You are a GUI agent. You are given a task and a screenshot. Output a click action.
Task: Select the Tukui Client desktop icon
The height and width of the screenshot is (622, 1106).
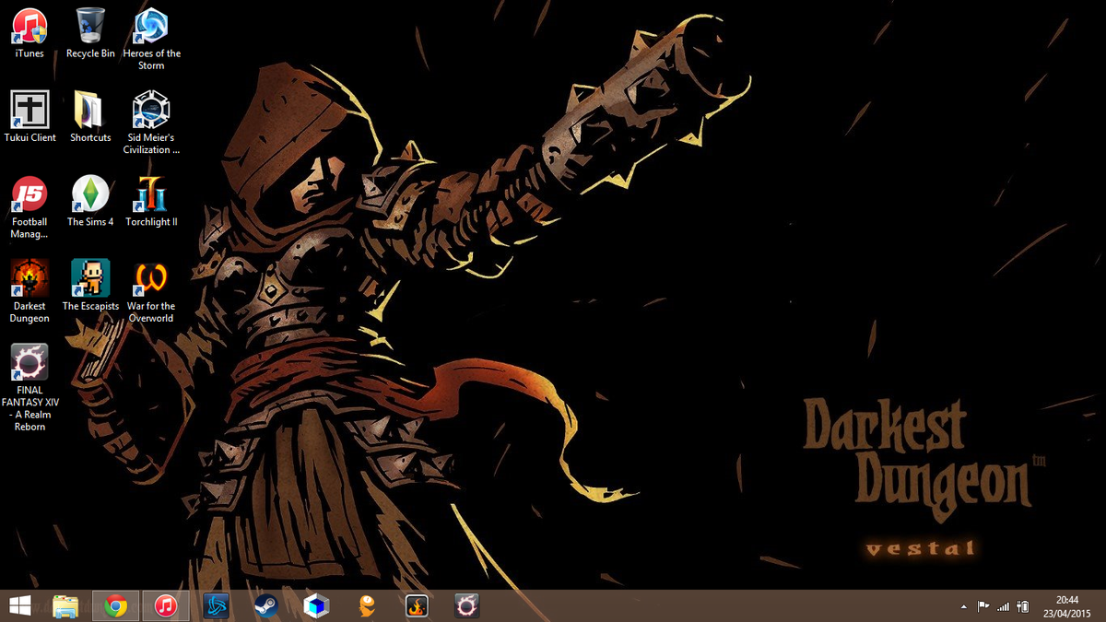coord(29,117)
